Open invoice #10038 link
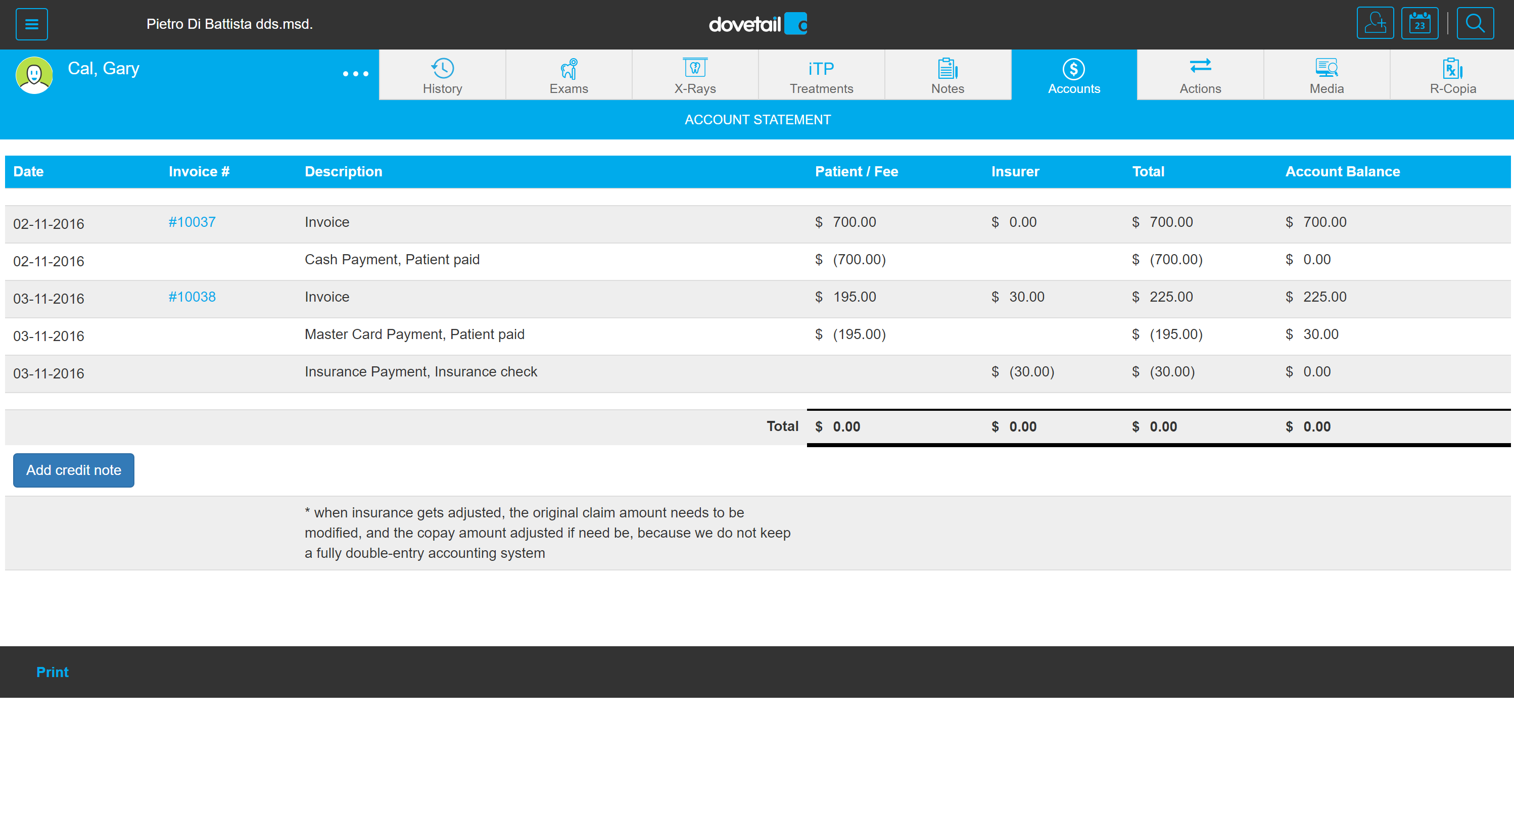The height and width of the screenshot is (815, 1514). [x=192, y=297]
